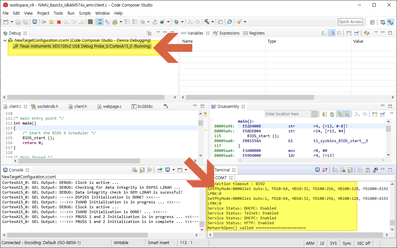Click the Scroll Lock icon in the Console
The width and height of the screenshot is (397, 248).
(142, 170)
